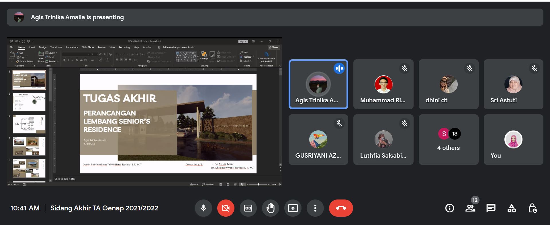
Task: Open the chat panel icon
Action: (491, 208)
